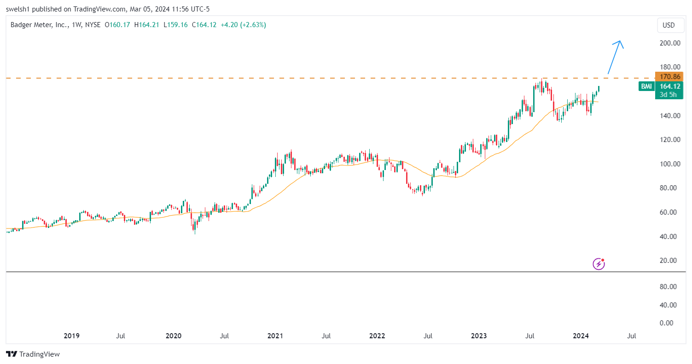Click the L159.16 low value
This screenshot has width=692, height=364.
(175, 25)
